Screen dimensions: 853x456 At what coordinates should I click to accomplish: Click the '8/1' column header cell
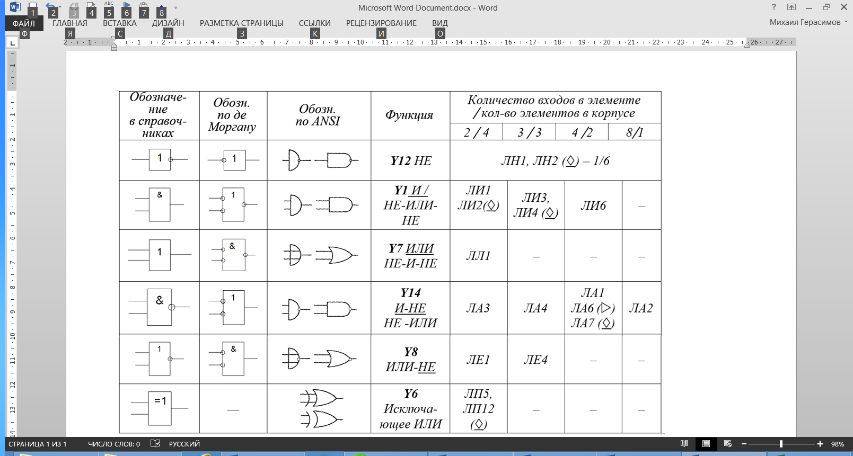point(635,132)
